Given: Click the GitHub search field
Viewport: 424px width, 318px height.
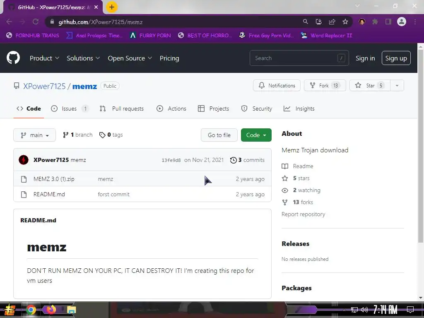Looking at the screenshot, I should point(299,58).
